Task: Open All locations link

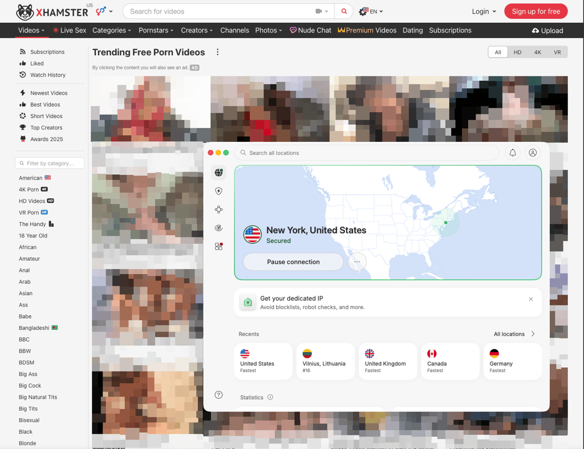Action: pos(514,334)
